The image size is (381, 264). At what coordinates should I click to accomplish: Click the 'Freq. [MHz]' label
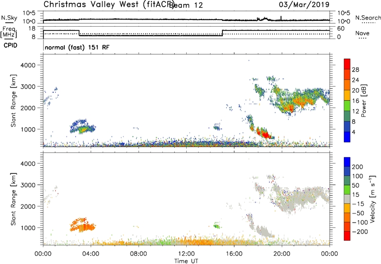click(9, 32)
